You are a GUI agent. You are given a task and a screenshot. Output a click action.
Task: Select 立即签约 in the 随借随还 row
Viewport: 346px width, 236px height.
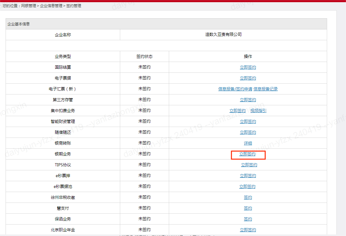point(248,132)
